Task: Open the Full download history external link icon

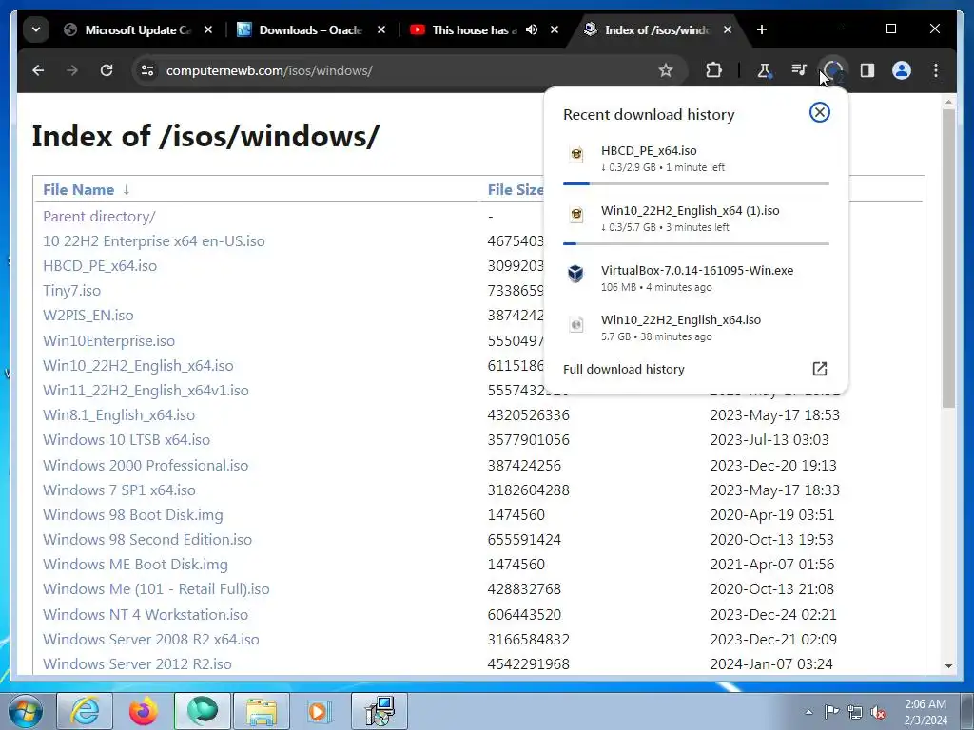Action: pos(819,369)
